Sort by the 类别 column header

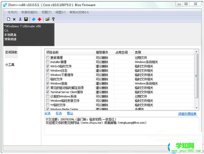(164, 52)
